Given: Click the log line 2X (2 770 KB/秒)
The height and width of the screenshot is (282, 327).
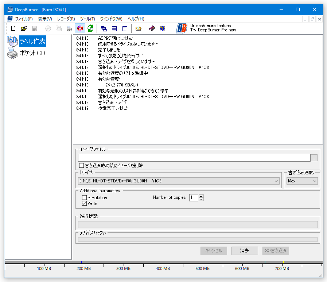Looking at the screenshot, I should (122, 85).
